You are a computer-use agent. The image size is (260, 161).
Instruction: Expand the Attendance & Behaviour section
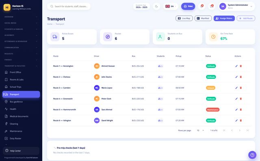[21, 41]
